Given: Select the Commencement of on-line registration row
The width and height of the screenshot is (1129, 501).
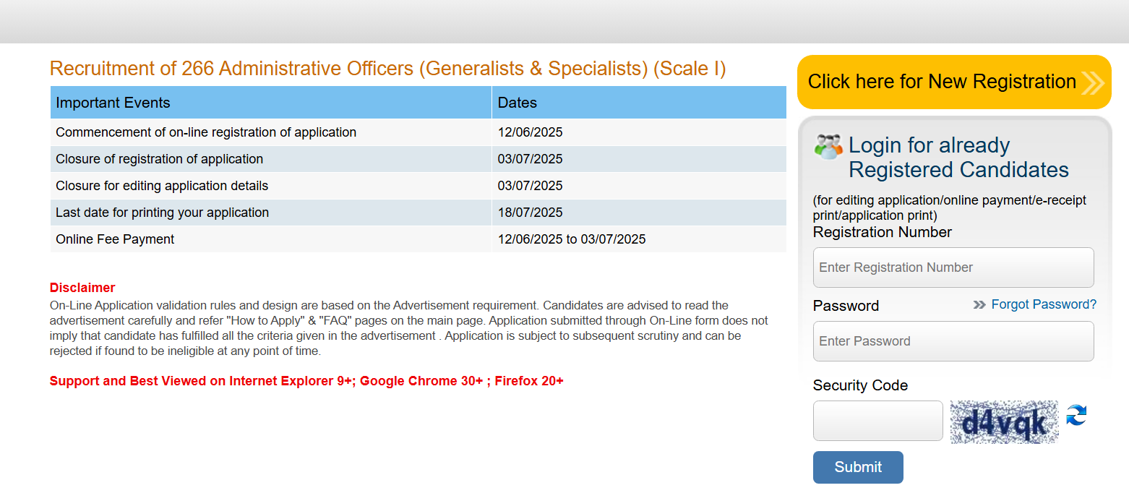Looking at the screenshot, I should (206, 132).
